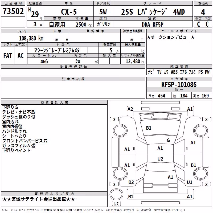Select inspector note ダッシュ板のり付

point(19,117)
